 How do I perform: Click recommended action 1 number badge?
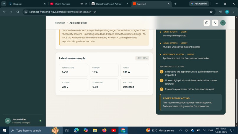162,72
